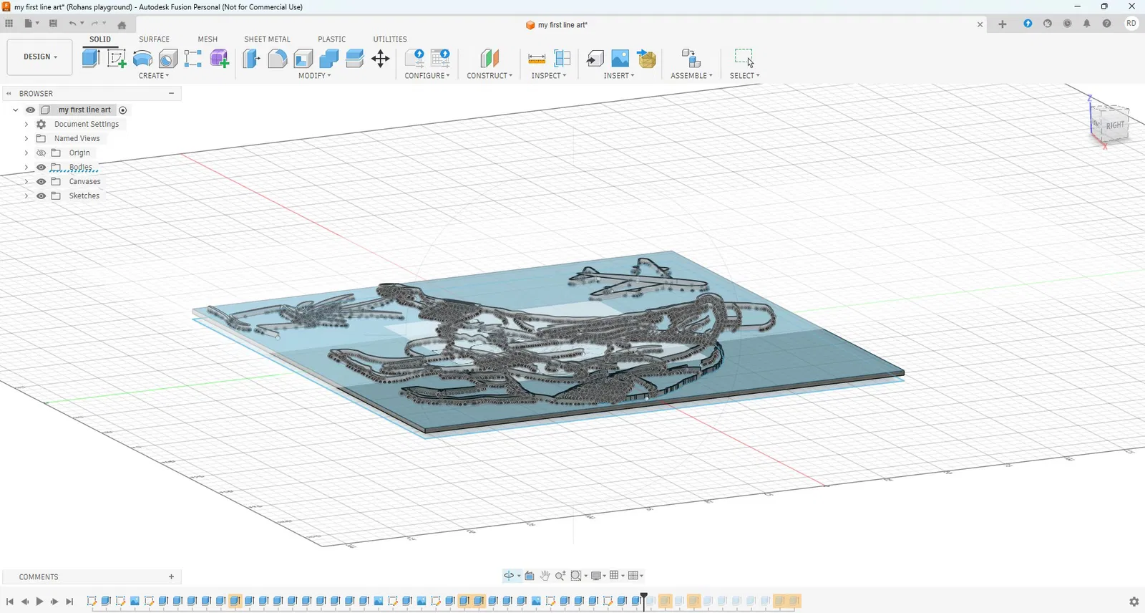Click the Revolve tool icon
Screen dimensions: 1145x613
(142, 59)
